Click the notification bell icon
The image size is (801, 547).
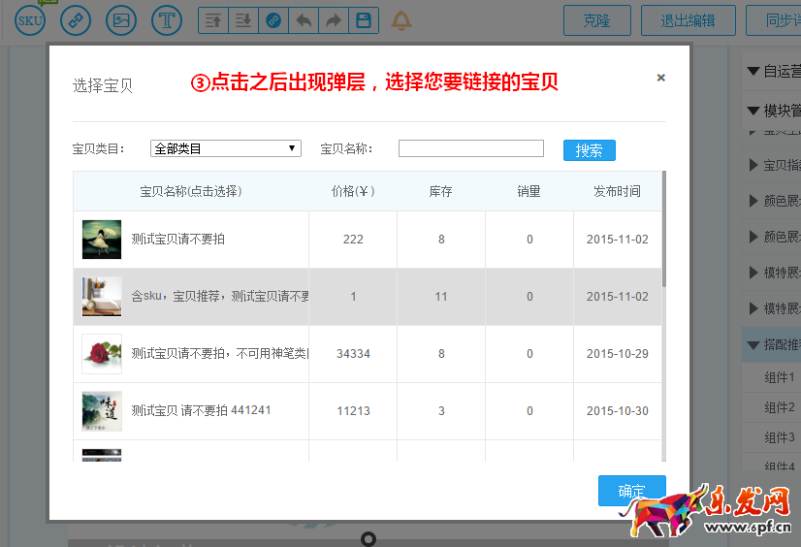tap(400, 19)
